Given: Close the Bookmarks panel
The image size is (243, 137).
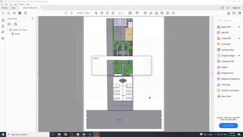Looking at the screenshot, I should pos(32,19).
